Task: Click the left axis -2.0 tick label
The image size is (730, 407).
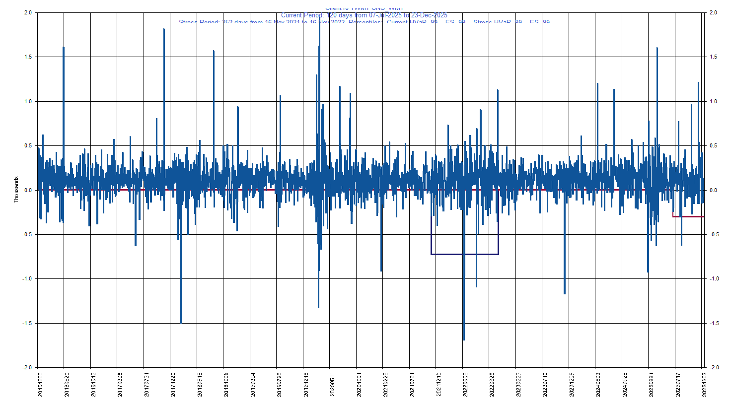Action: tap(27, 367)
